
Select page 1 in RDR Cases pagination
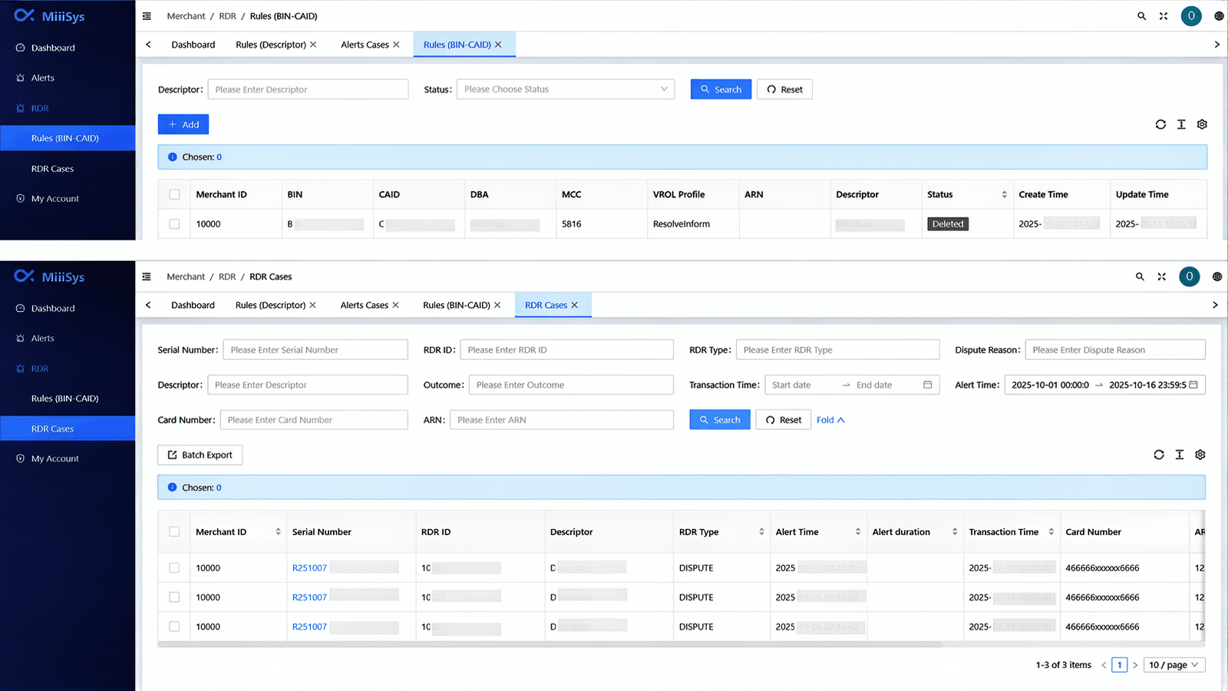coord(1120,665)
